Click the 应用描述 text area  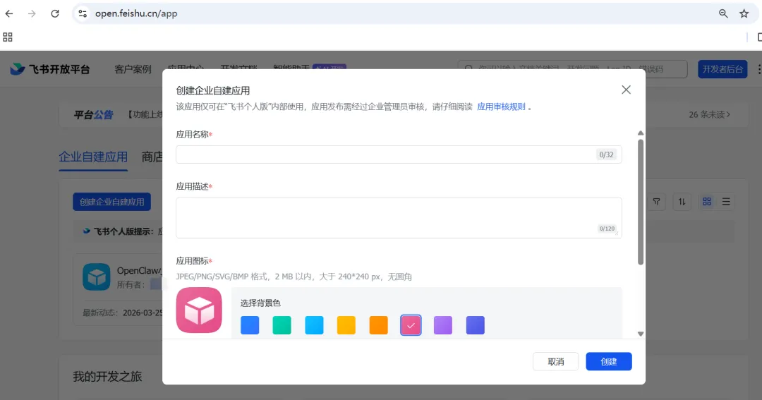399,218
